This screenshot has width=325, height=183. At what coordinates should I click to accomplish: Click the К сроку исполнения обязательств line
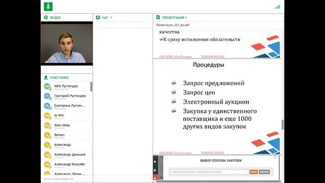point(202,40)
